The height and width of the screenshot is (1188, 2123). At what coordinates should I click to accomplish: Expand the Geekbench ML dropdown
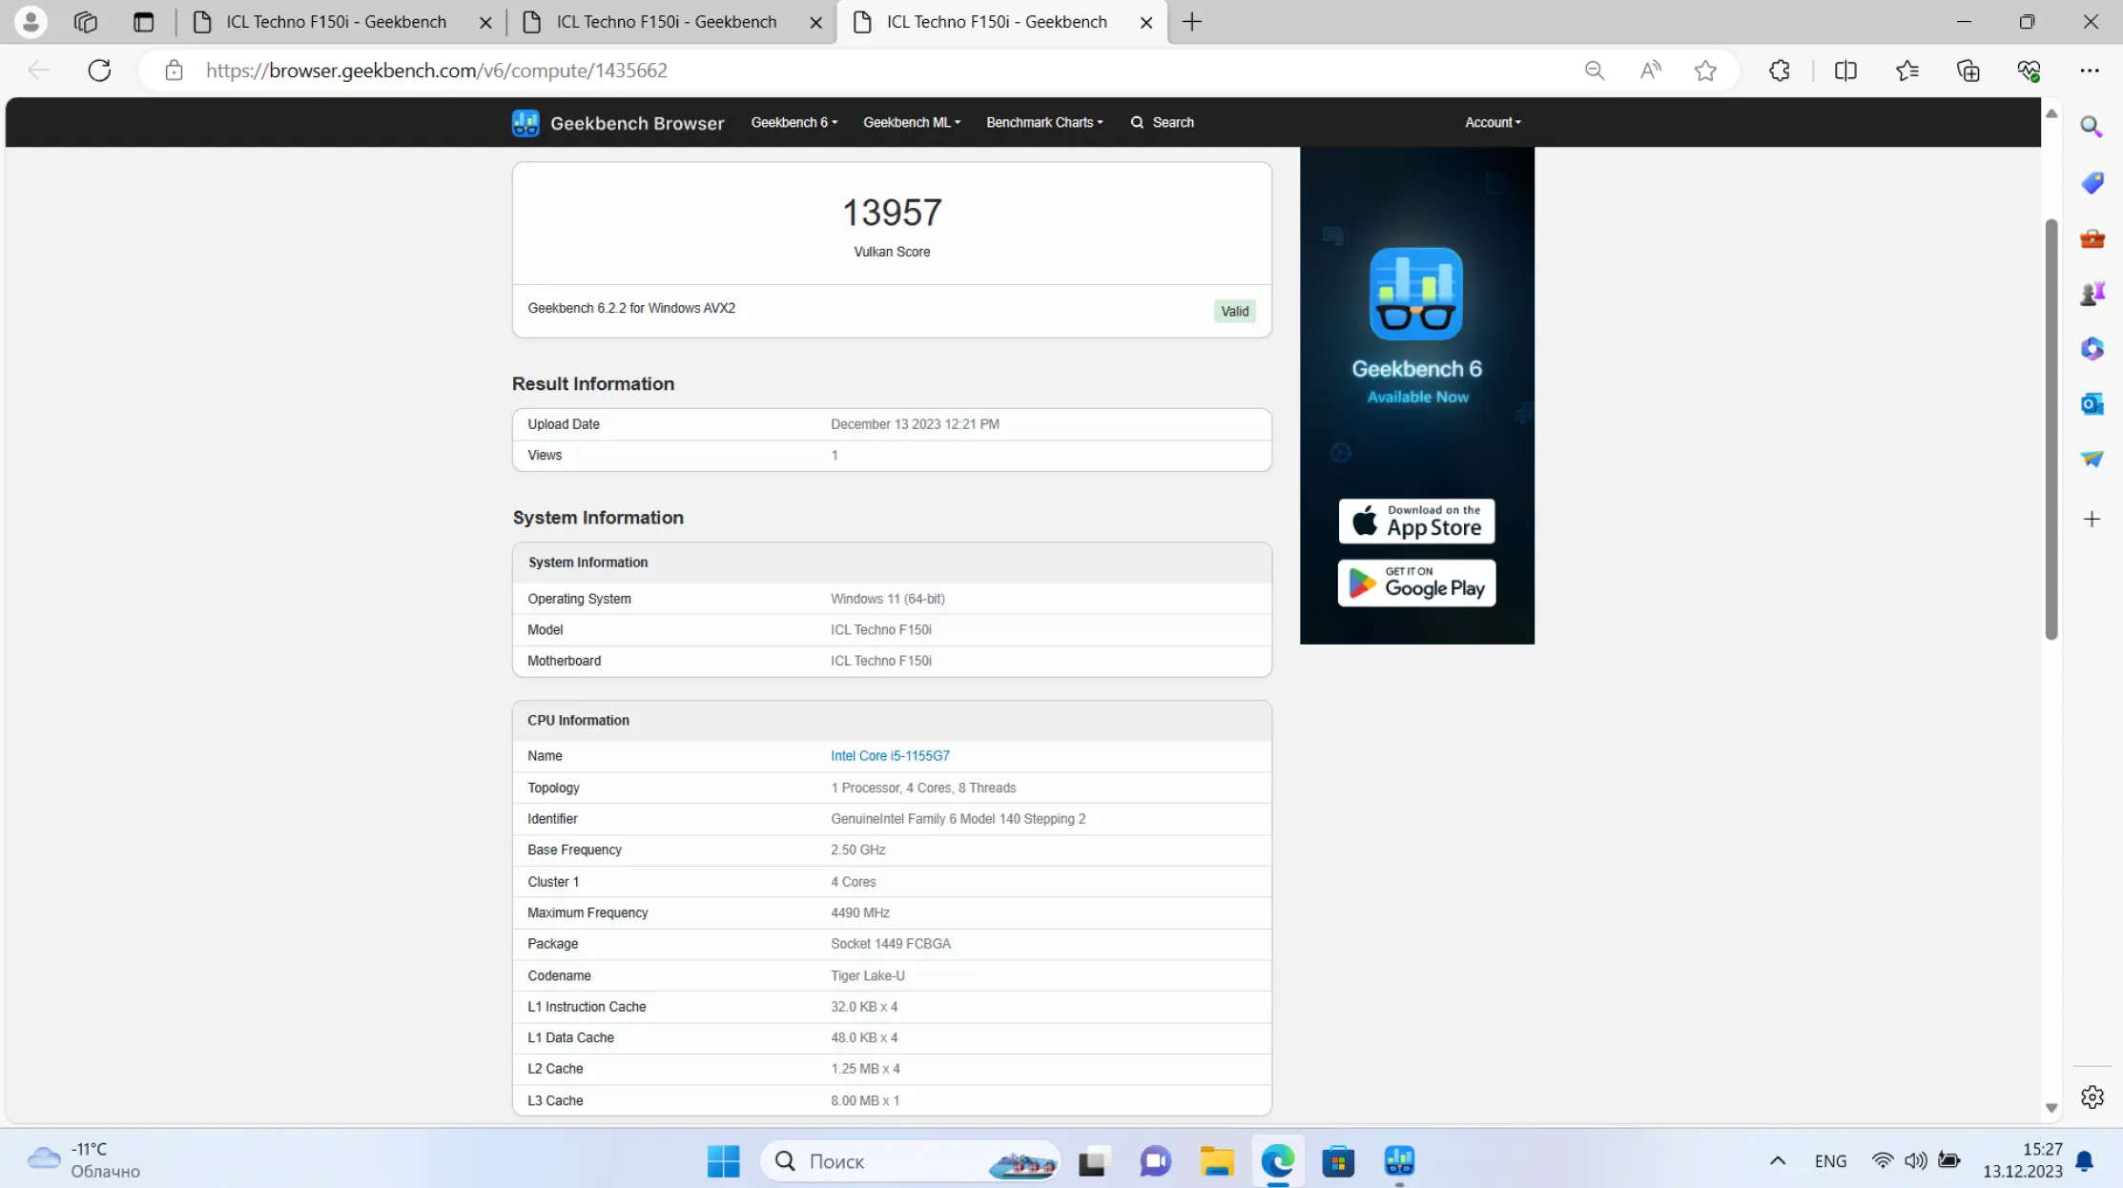pos(911,122)
